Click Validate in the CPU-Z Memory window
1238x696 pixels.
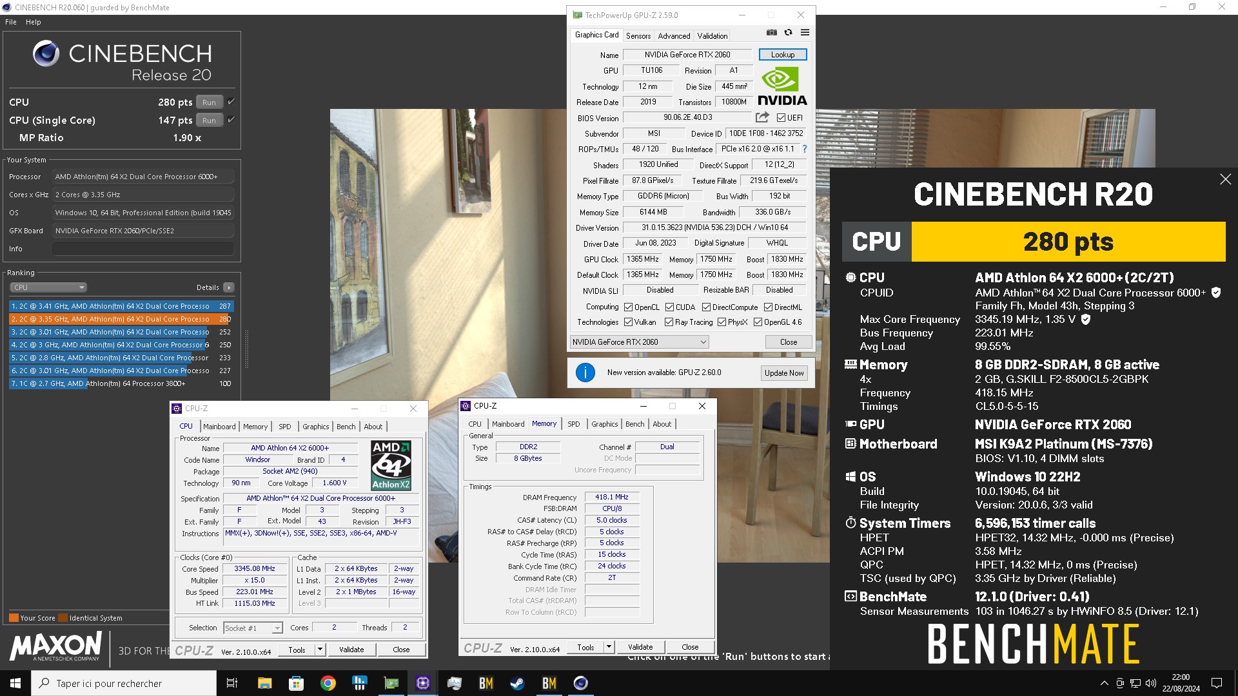[640, 647]
